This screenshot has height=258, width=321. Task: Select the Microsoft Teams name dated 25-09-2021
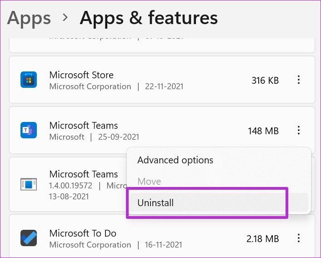tap(83, 125)
